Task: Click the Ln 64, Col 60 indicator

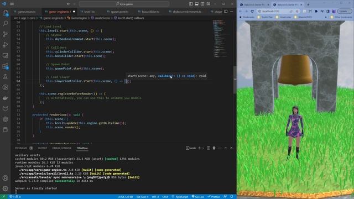Action: tap(125, 197)
